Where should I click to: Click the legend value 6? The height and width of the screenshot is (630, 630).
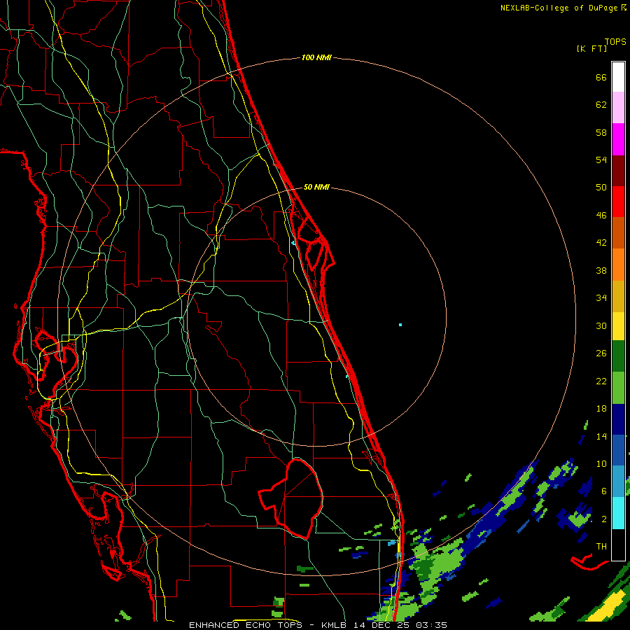coord(604,491)
